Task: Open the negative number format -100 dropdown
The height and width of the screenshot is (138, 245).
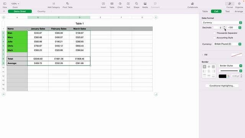Action: pyautogui.click(x=234, y=28)
